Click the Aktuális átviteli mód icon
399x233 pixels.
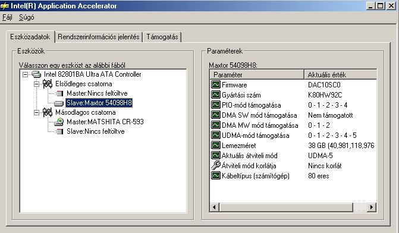coord(215,155)
